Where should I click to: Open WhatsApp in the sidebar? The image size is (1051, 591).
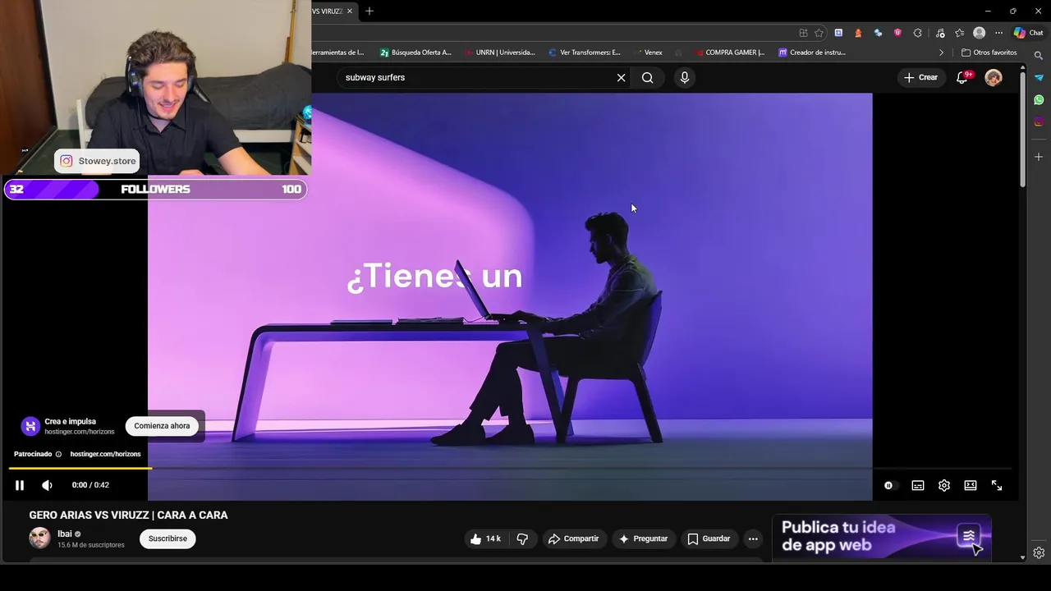(1039, 99)
